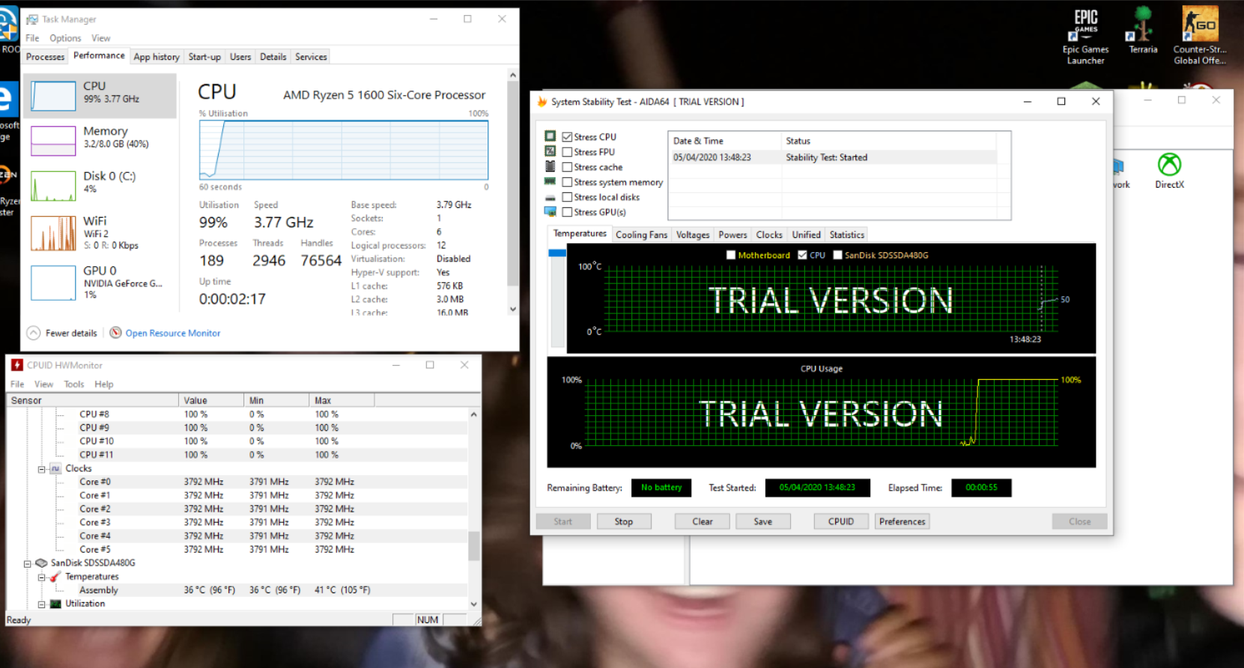Open Options menu in Task Manager
The image size is (1244, 668).
(x=65, y=38)
